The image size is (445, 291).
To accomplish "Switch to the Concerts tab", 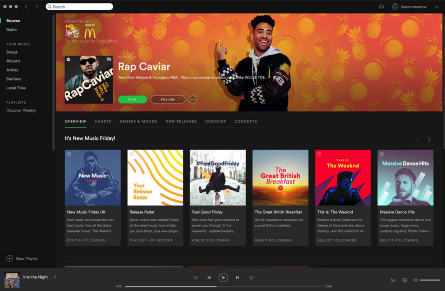I will (x=246, y=121).
